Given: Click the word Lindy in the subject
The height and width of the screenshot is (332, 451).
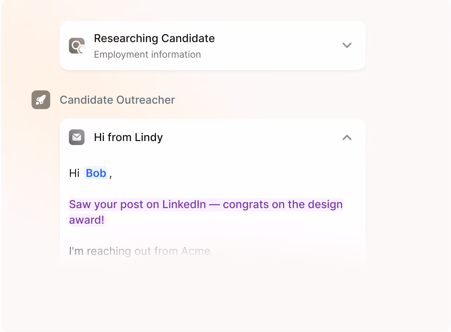Looking at the screenshot, I should click(149, 137).
